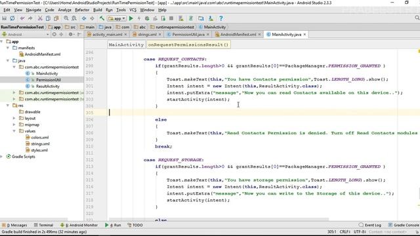This screenshot has width=420, height=236.
Task: Click the Paste icon in toolbar
Action: point(56,18)
